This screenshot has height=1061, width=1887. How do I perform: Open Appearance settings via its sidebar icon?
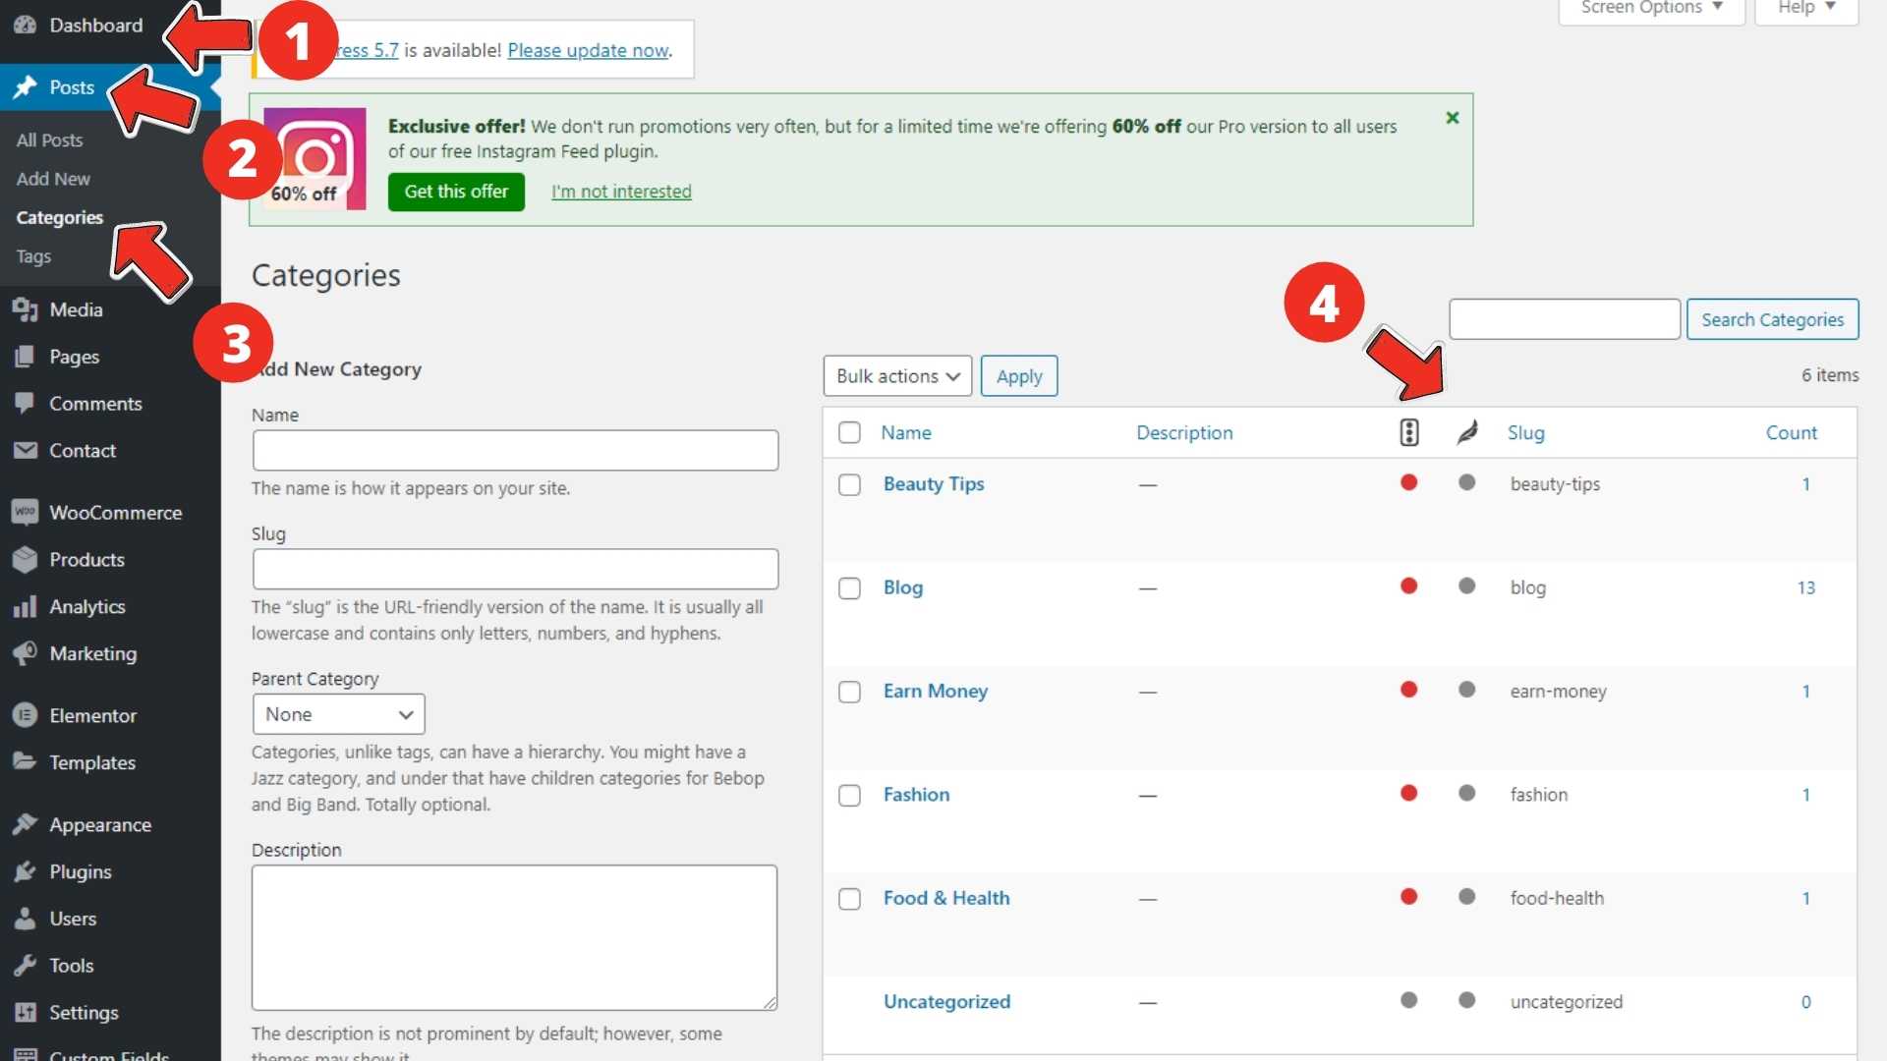click(25, 824)
